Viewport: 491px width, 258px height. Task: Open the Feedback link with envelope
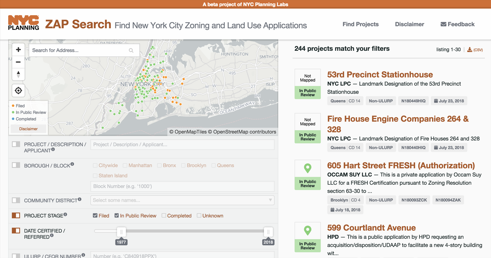[x=457, y=24]
